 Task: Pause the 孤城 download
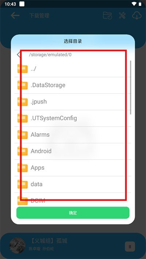[x=130, y=247]
